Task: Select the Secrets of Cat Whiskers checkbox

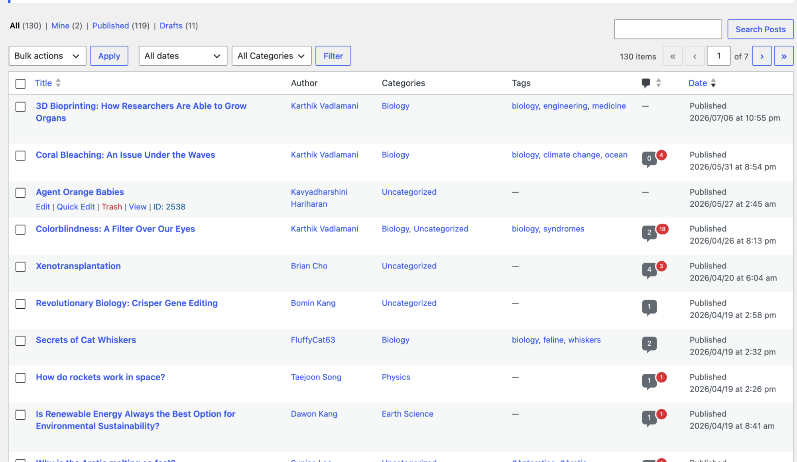Action: (20, 341)
